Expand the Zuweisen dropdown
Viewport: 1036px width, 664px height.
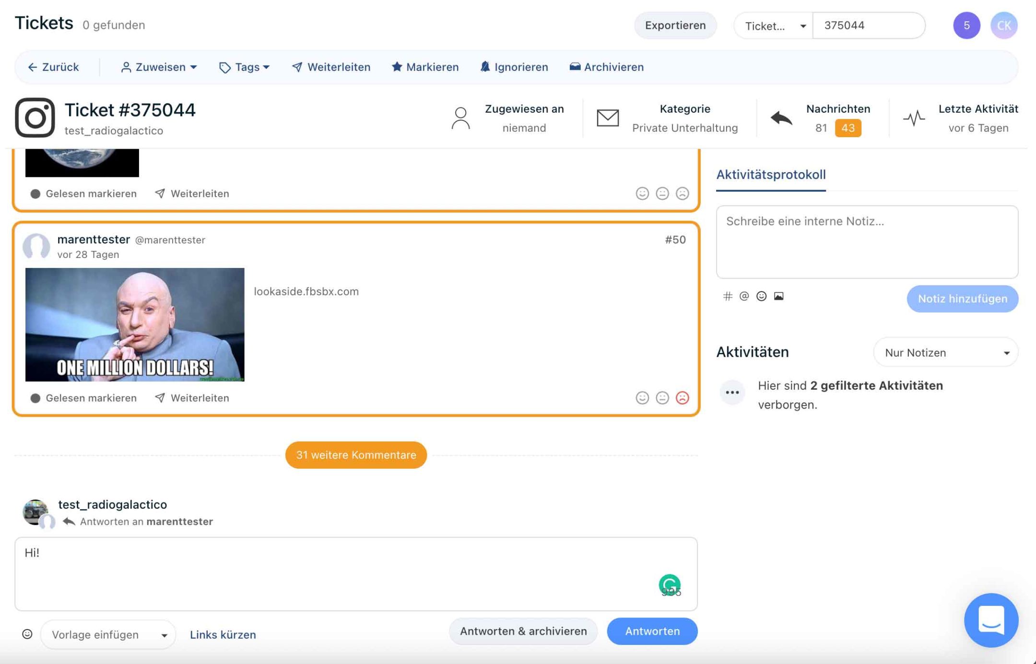pos(159,67)
